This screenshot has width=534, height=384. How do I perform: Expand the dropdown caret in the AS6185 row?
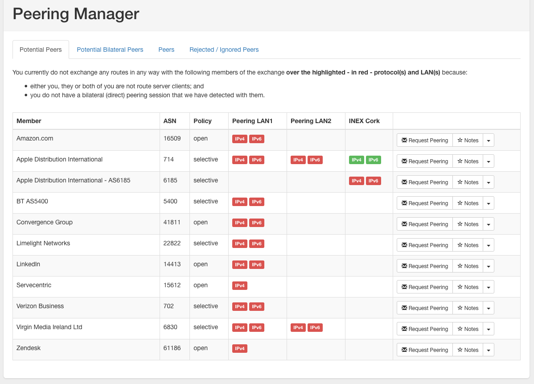coord(489,182)
